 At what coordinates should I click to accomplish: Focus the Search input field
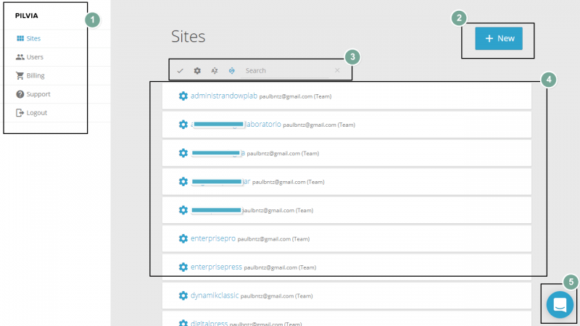pos(286,70)
